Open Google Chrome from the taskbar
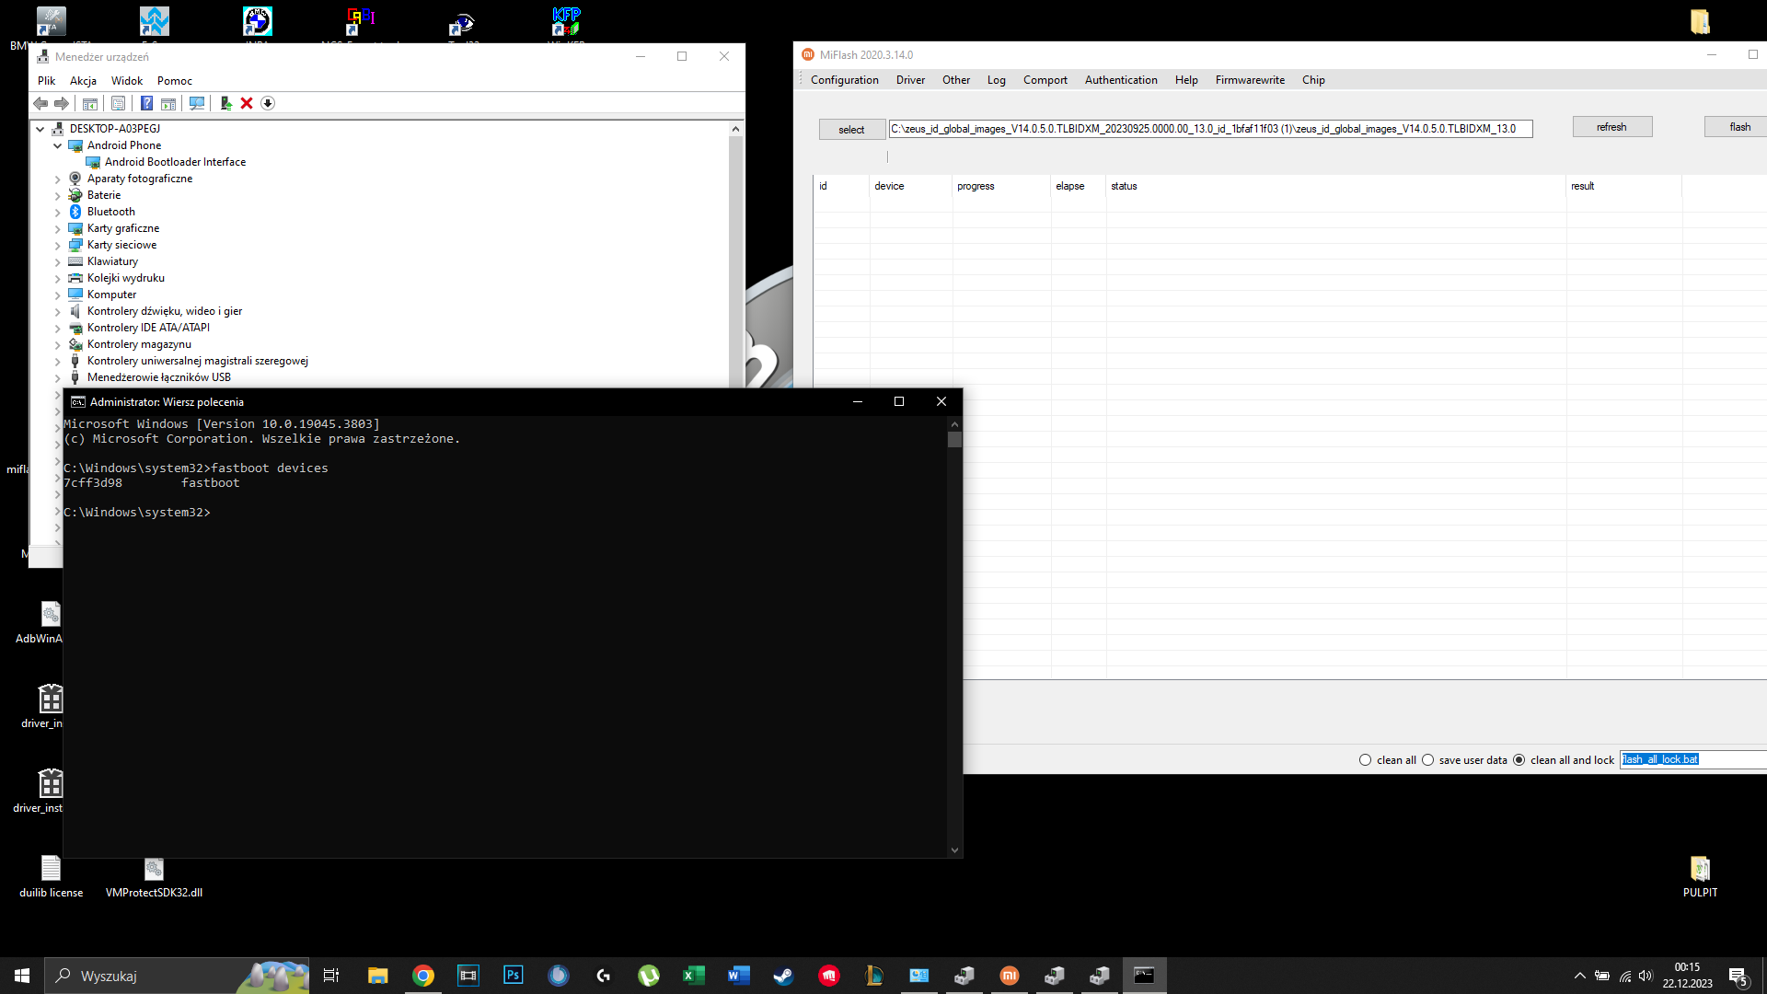This screenshot has width=1767, height=994. coord(423,976)
